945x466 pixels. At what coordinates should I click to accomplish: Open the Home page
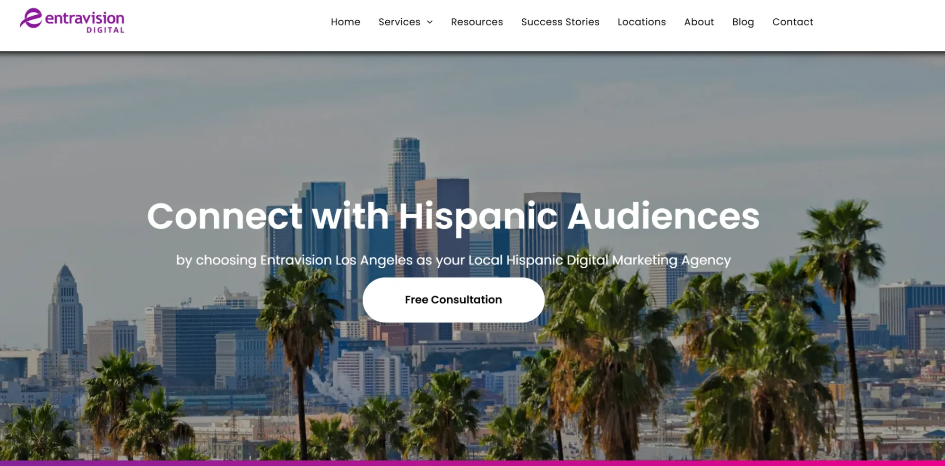tap(346, 22)
